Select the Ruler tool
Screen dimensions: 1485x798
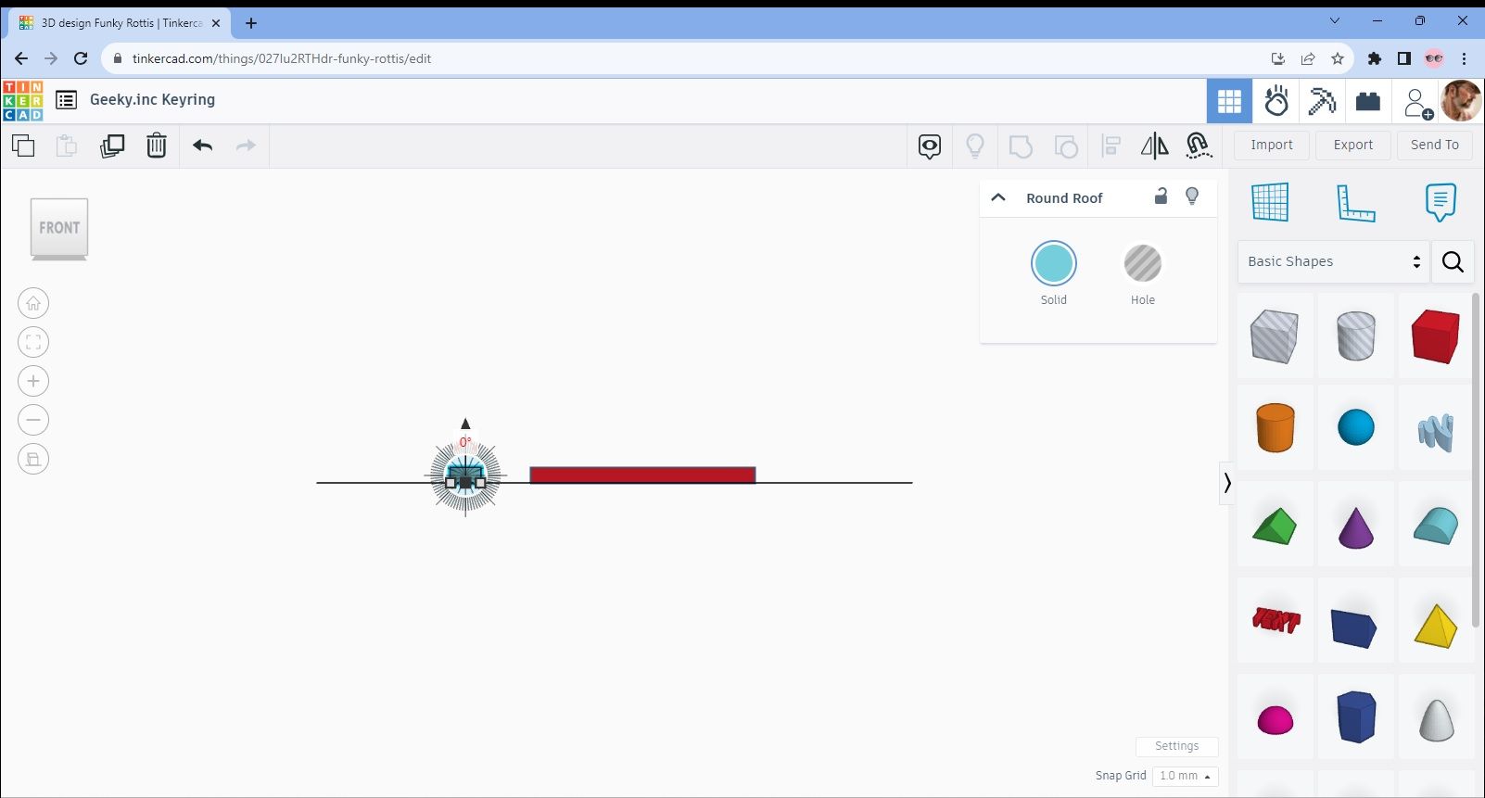coord(1355,203)
